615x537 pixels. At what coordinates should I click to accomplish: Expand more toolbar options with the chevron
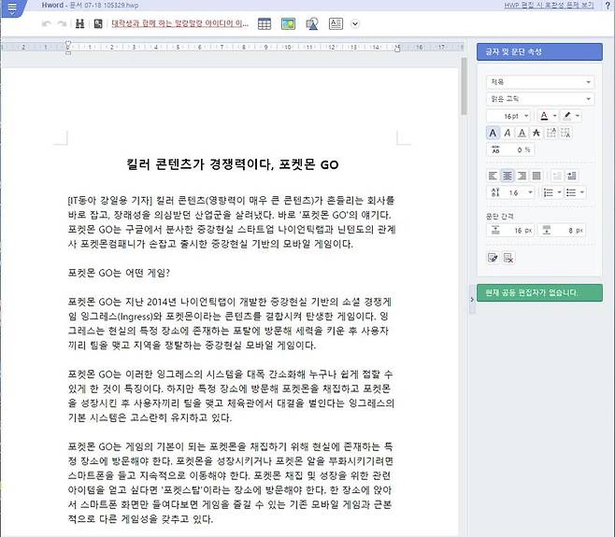355,24
